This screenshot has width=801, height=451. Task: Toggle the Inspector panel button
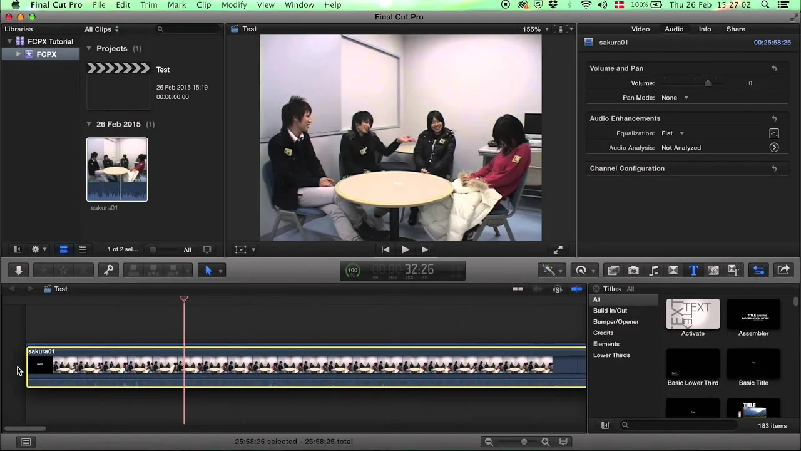click(758, 270)
